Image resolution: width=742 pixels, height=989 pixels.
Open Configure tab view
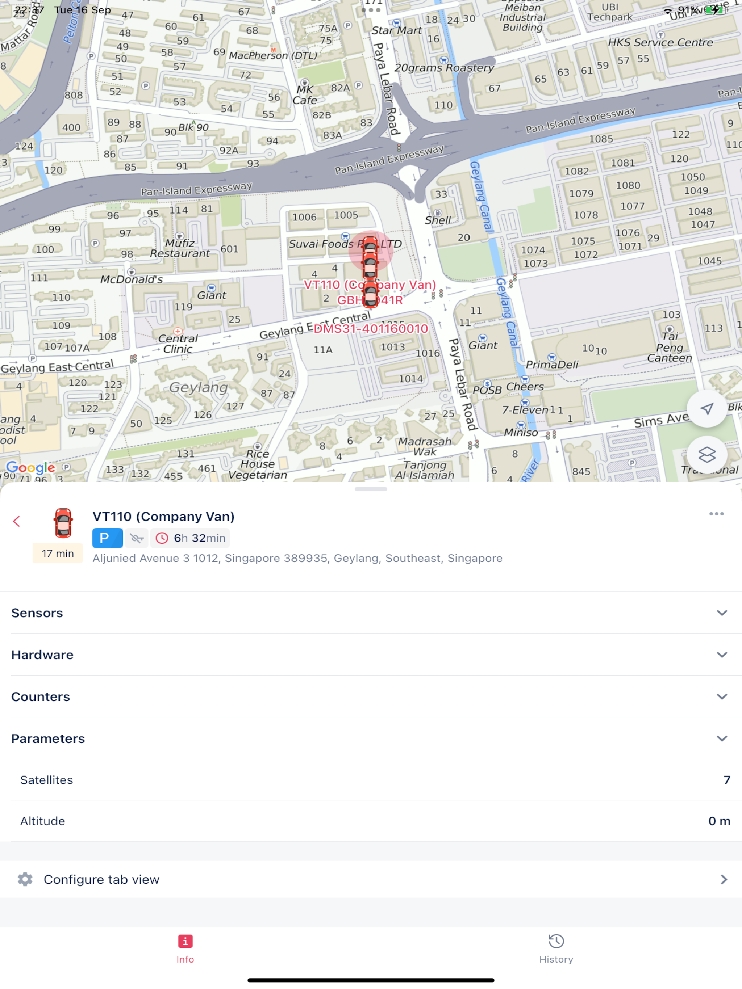coord(371,879)
